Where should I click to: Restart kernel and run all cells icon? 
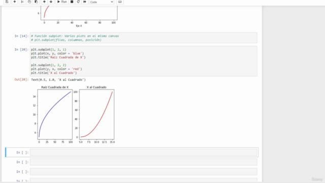coord(85,2)
